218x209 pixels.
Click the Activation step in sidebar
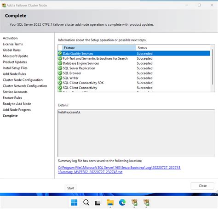(x=10, y=38)
